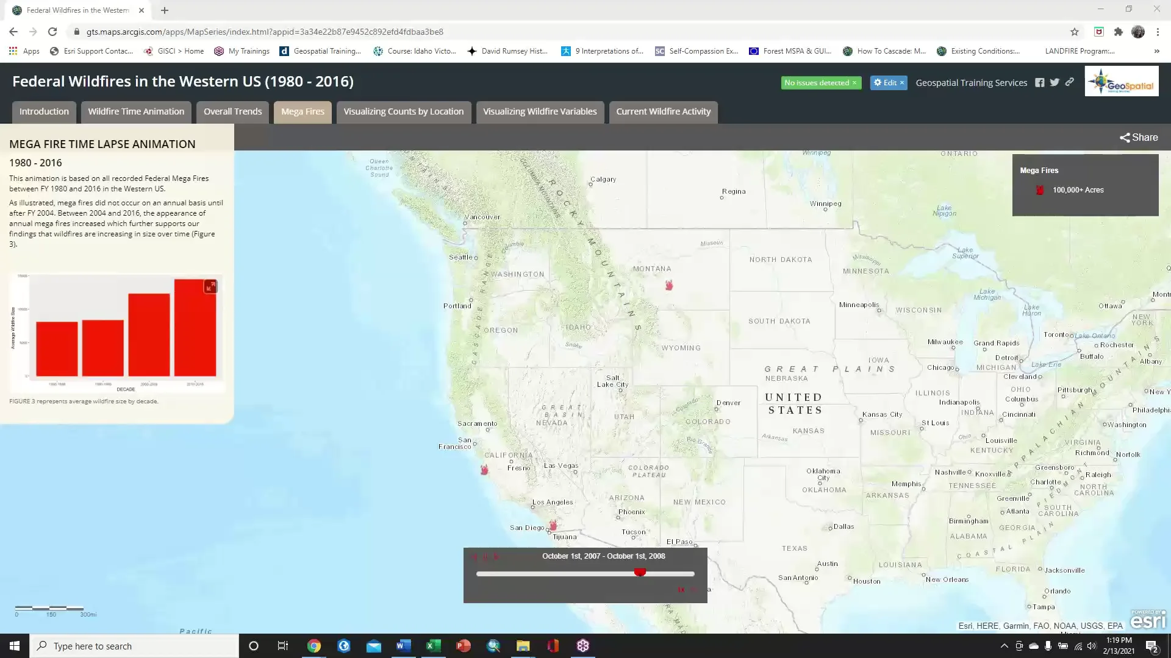Share story on Twitter icon

pos(1055,82)
